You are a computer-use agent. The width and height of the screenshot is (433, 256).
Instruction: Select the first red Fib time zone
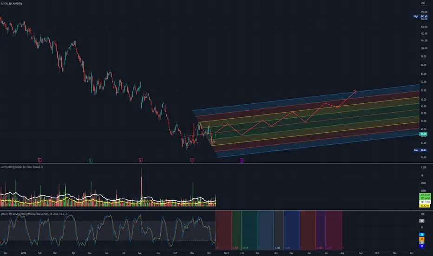pos(223,230)
